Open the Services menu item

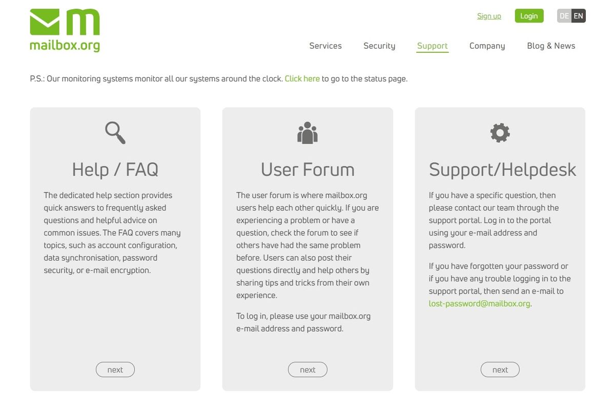[x=325, y=46]
